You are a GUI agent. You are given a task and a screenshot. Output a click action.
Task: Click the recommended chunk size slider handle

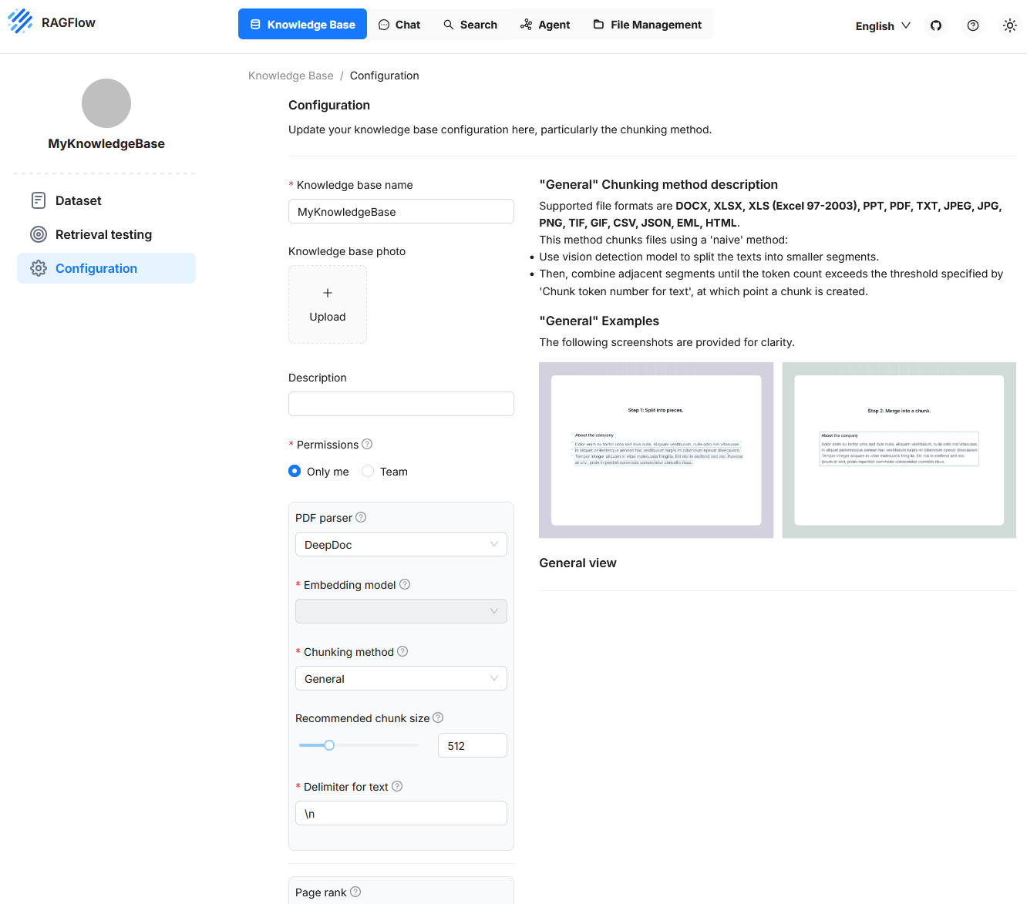point(329,745)
